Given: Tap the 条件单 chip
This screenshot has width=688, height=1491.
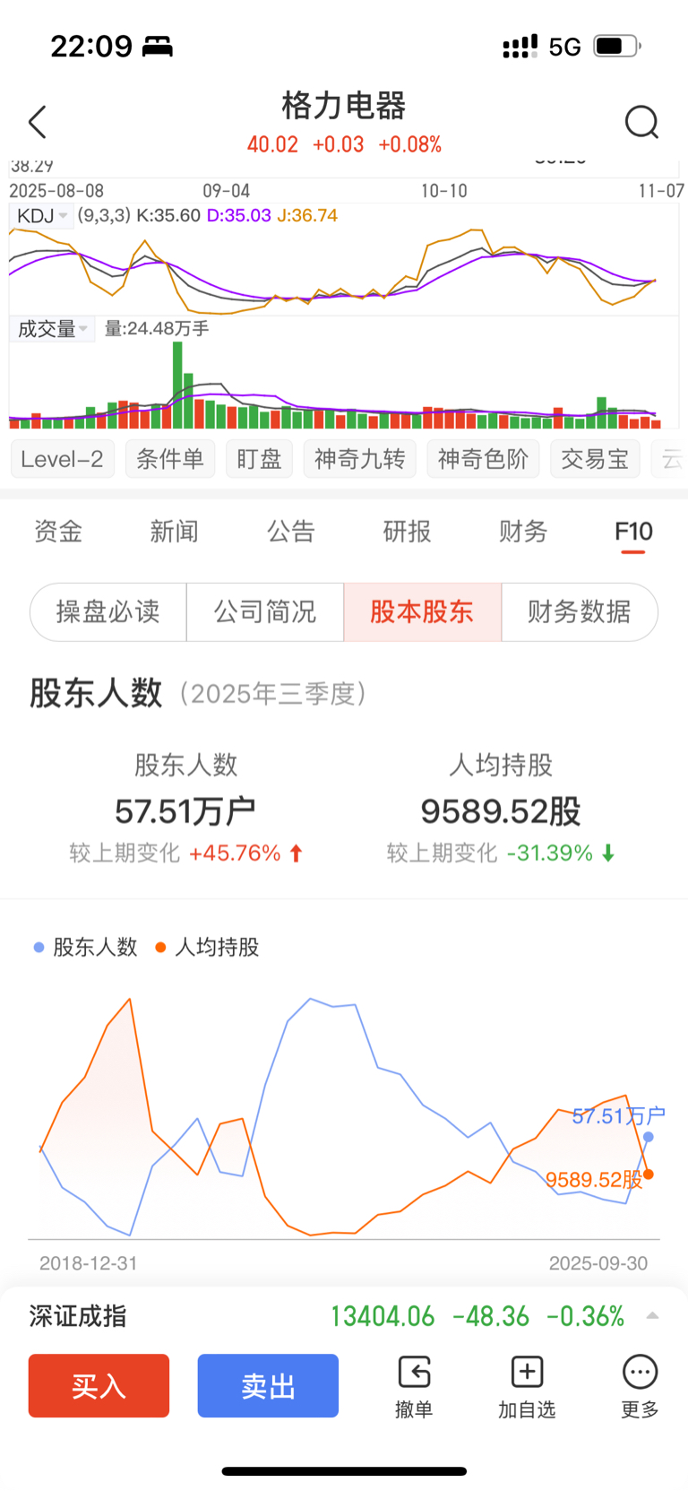Looking at the screenshot, I should (x=170, y=459).
